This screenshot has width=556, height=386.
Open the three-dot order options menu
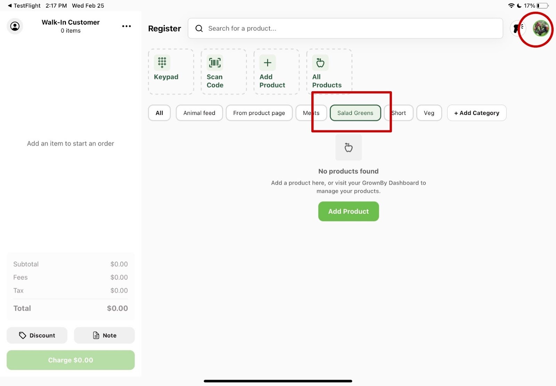(126, 26)
